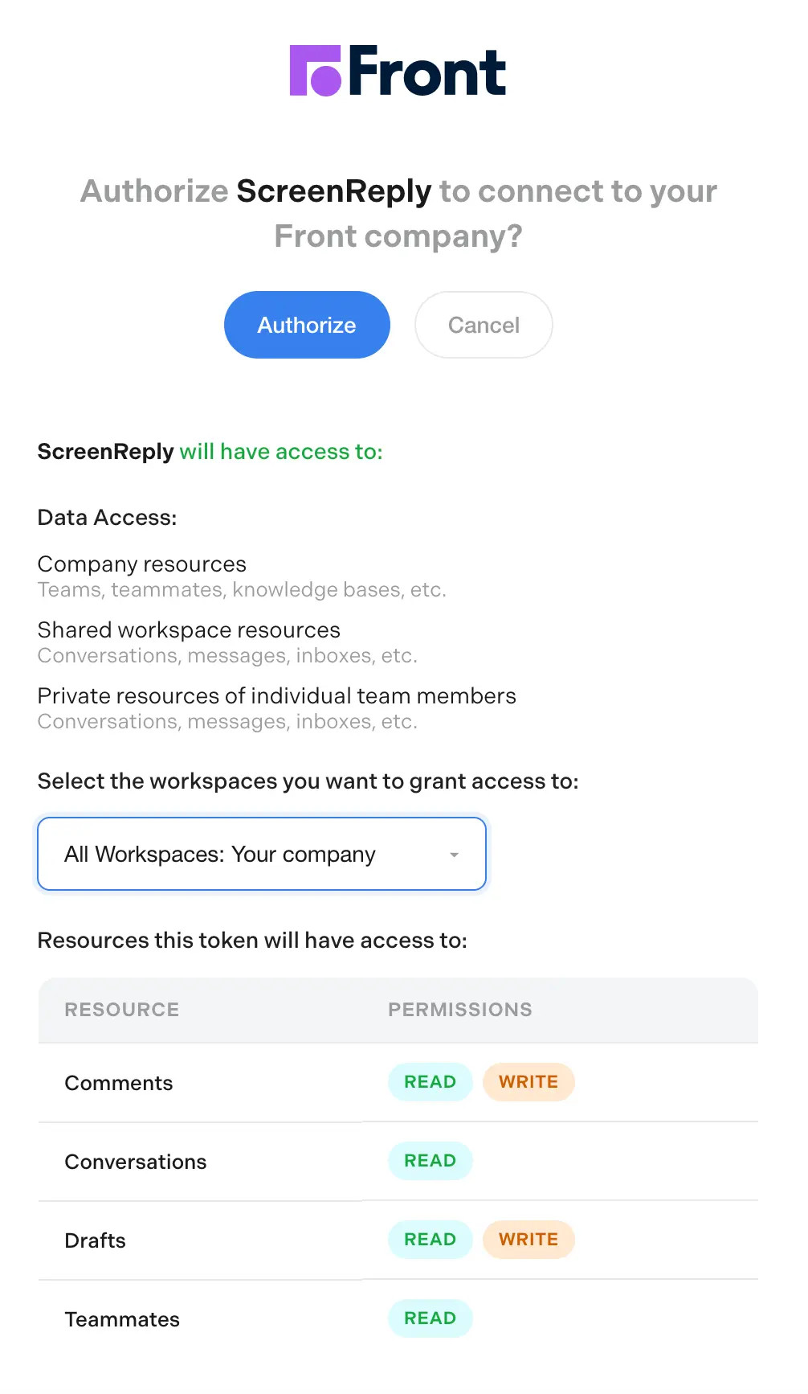Click the READ badge for Drafts
This screenshot has height=1394, width=808.
430,1239
